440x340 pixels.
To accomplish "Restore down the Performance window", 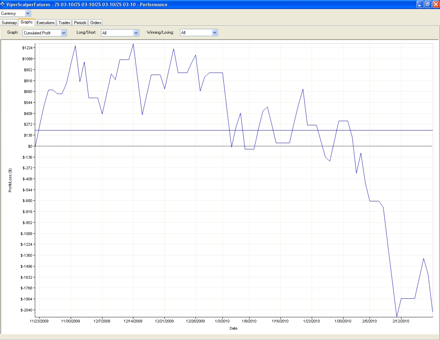I will [x=428, y=4].
